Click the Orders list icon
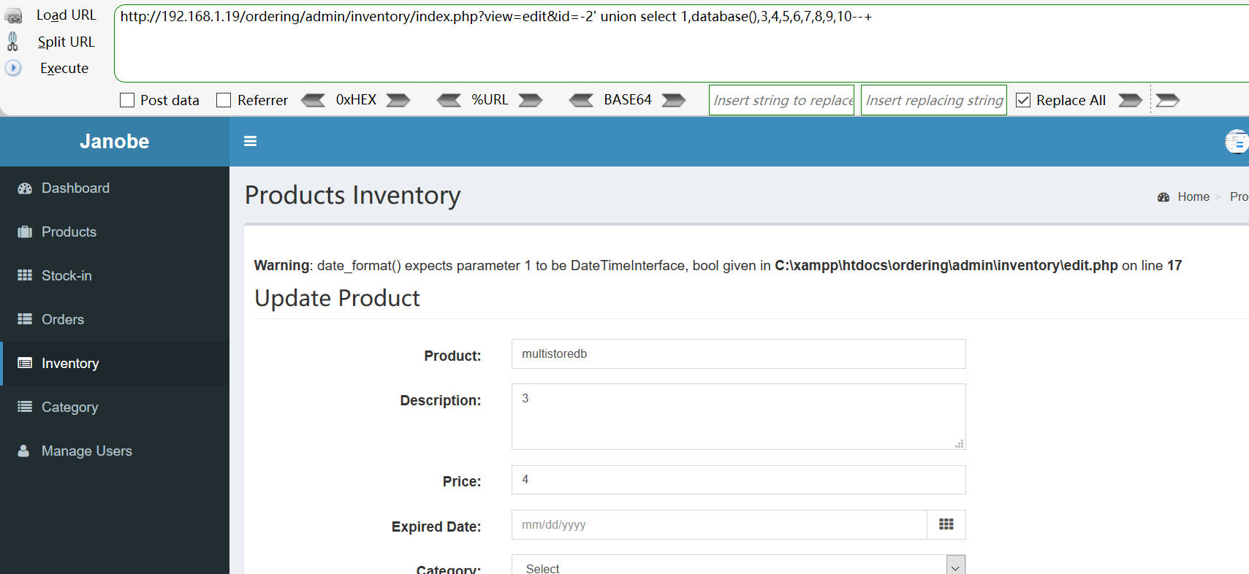 pos(25,319)
